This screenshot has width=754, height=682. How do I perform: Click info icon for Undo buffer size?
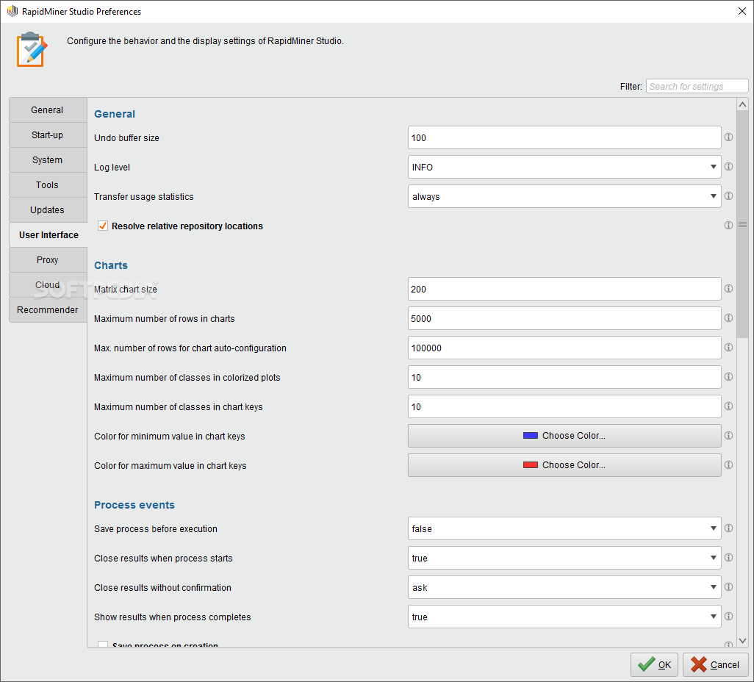pyautogui.click(x=728, y=137)
